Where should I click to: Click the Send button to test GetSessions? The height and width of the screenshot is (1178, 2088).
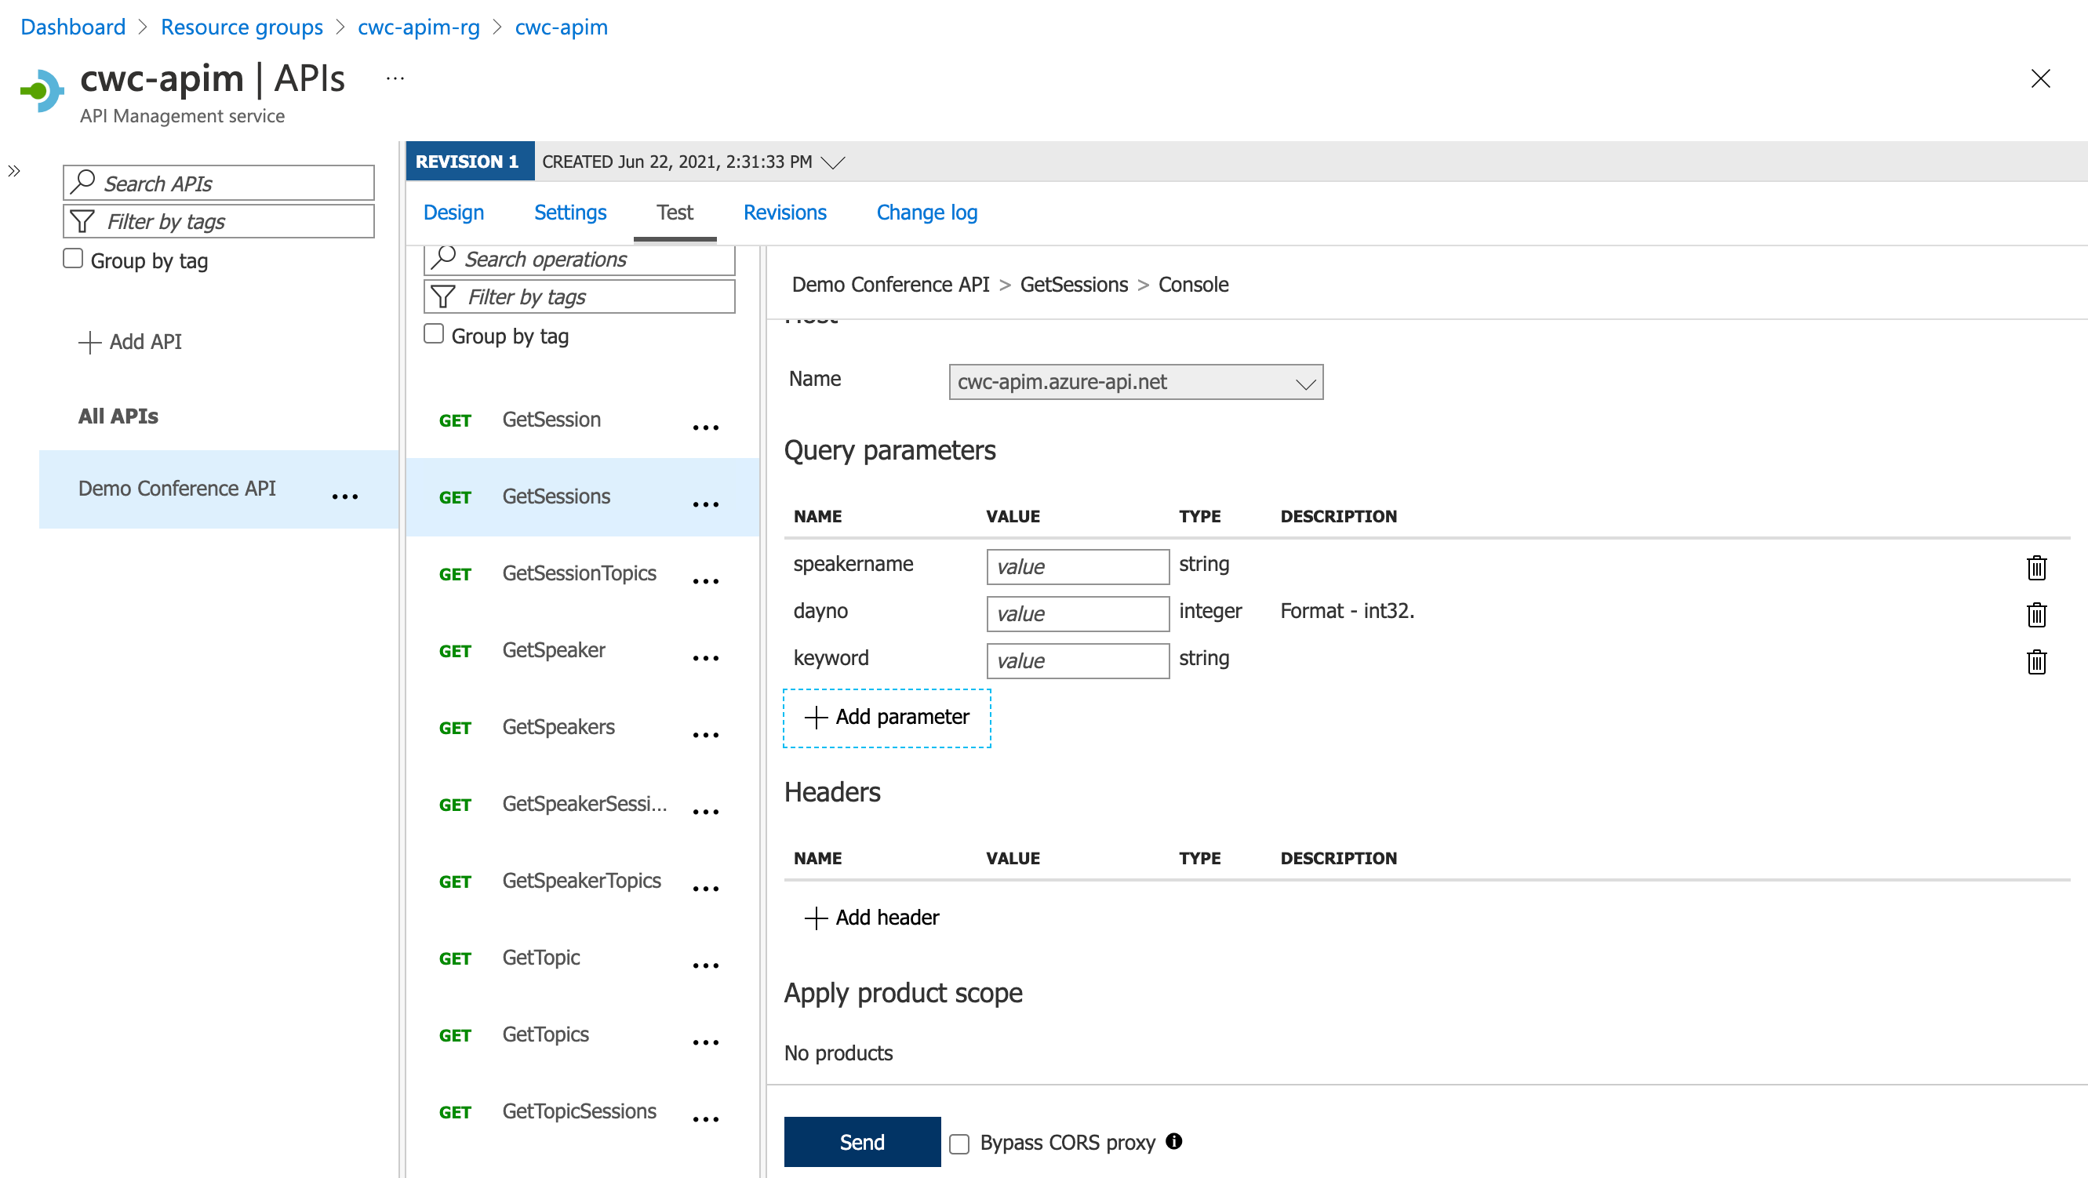861,1141
